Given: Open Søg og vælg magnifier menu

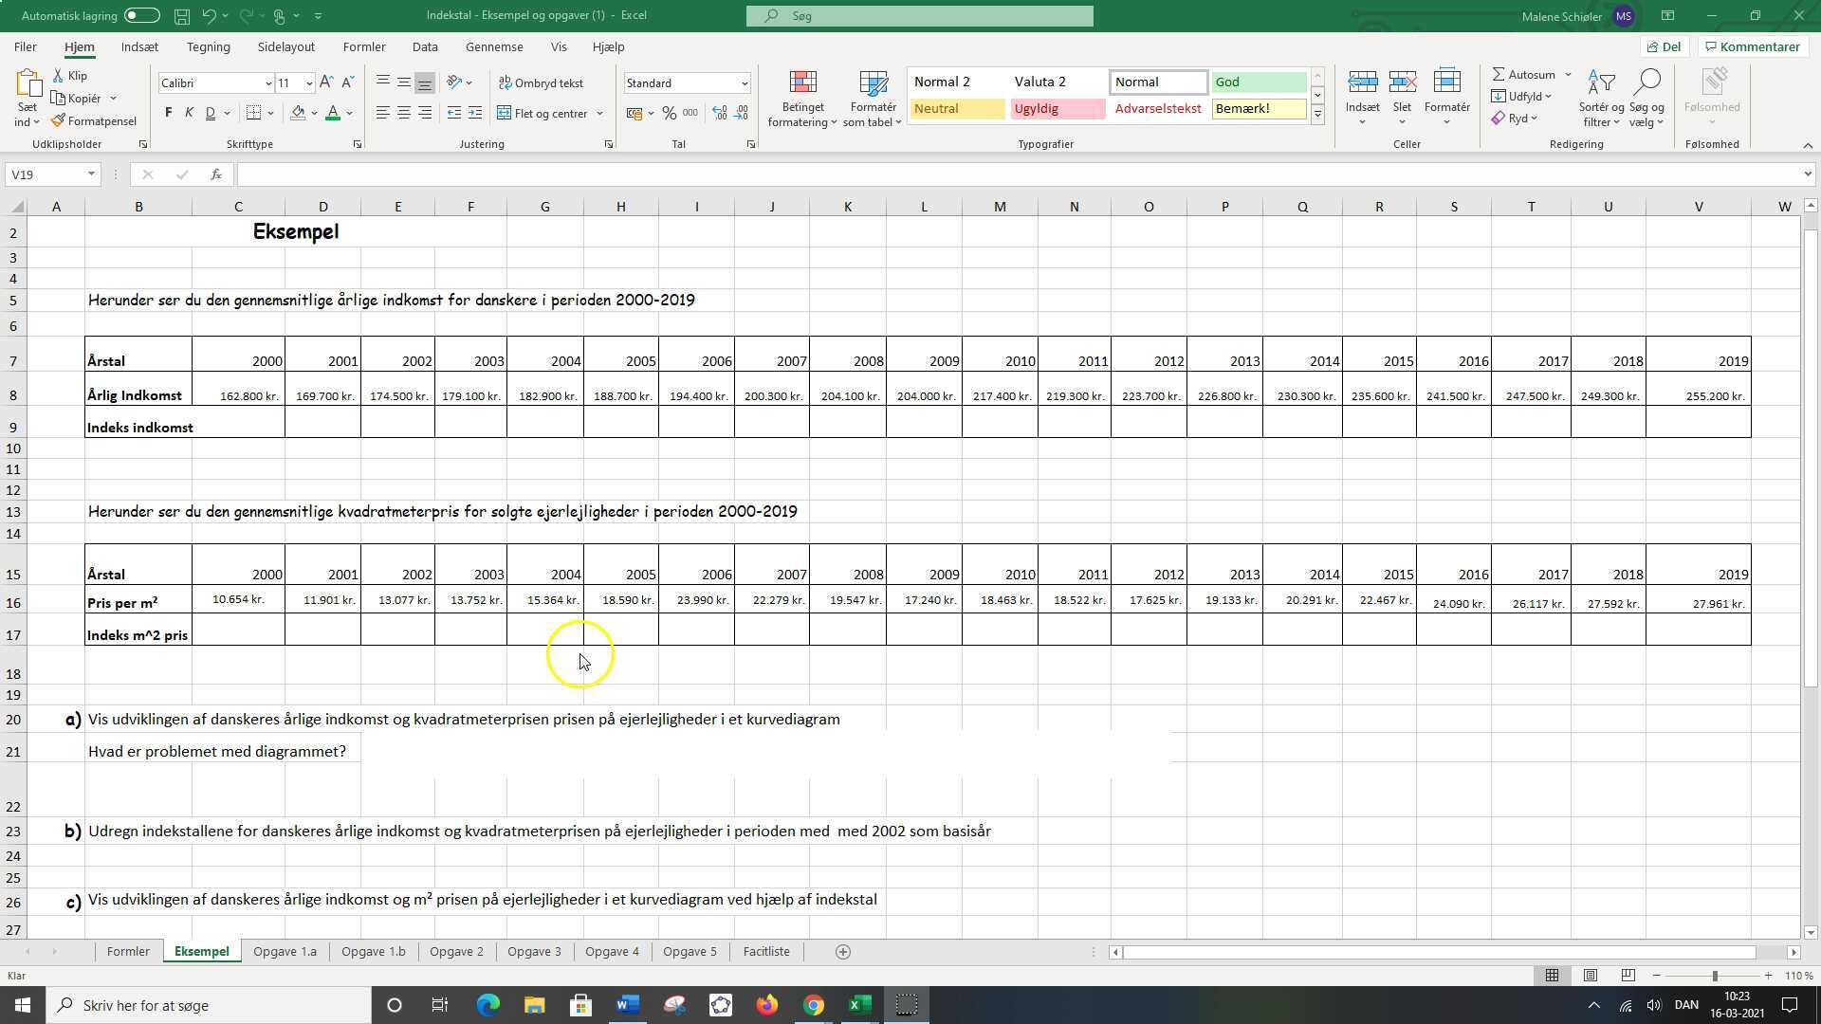Looking at the screenshot, I should [1646, 99].
